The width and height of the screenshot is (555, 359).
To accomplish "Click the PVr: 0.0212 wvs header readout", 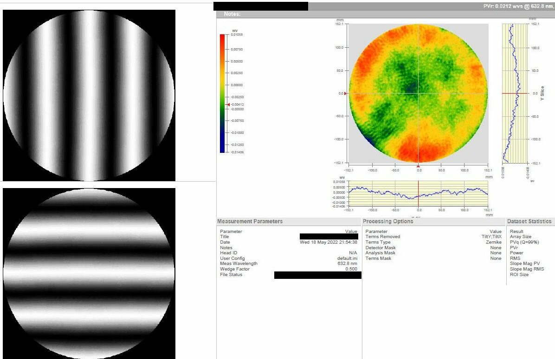I will click(518, 6).
